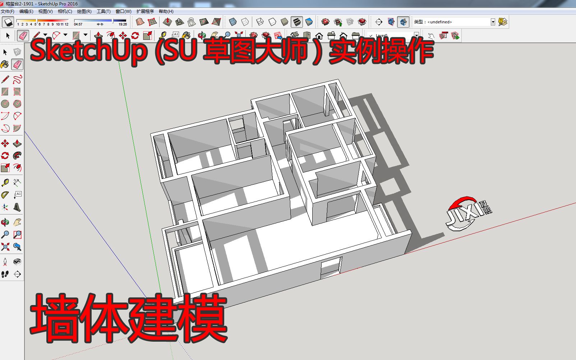576x360 pixels.
Task: Enable Shaded style
Action: 284,22
